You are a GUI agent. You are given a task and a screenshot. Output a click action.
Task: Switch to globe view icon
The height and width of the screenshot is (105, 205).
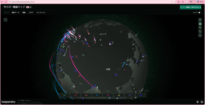click(x=200, y=20)
